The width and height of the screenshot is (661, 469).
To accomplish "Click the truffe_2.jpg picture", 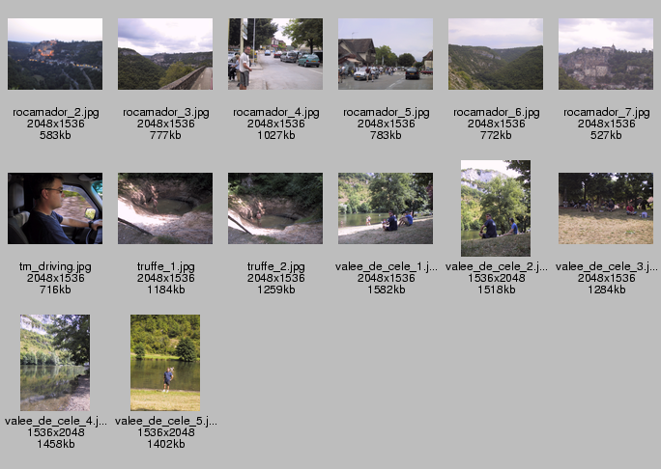I will [x=275, y=208].
